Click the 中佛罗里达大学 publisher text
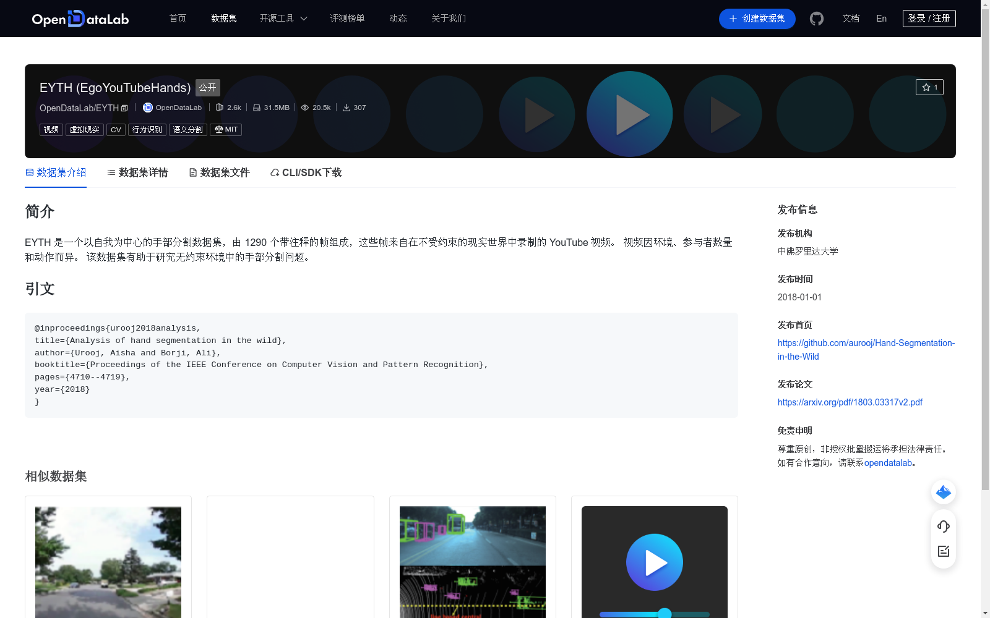 click(808, 252)
